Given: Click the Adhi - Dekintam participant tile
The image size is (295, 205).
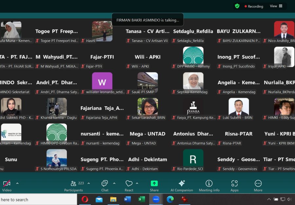Looking at the screenshot, I should coord(148,159).
